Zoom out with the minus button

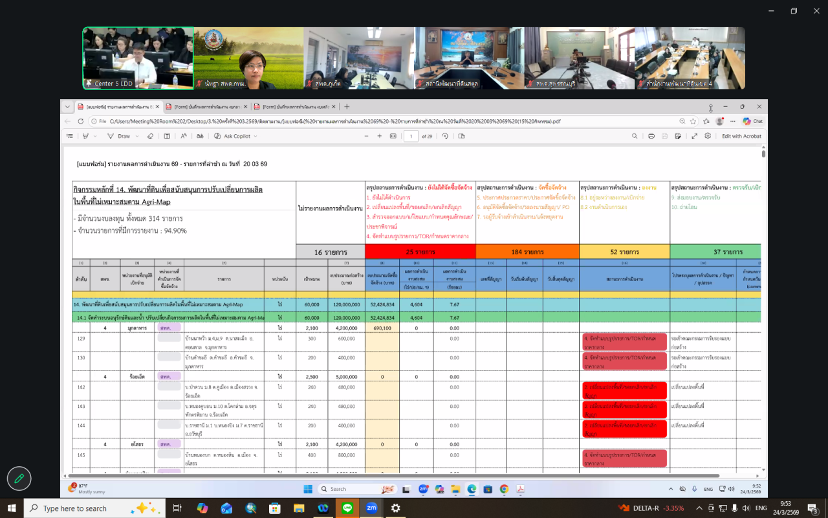367,136
